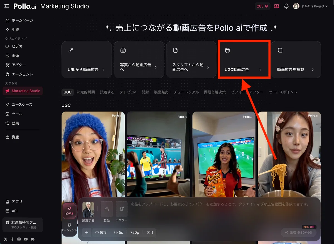Open API in the sidebar
The width and height of the screenshot is (334, 244).
[x=23, y=211]
